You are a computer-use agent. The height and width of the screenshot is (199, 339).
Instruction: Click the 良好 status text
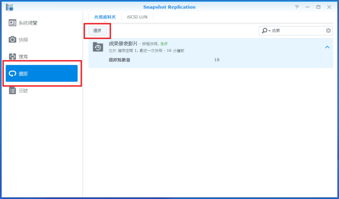pos(164,44)
